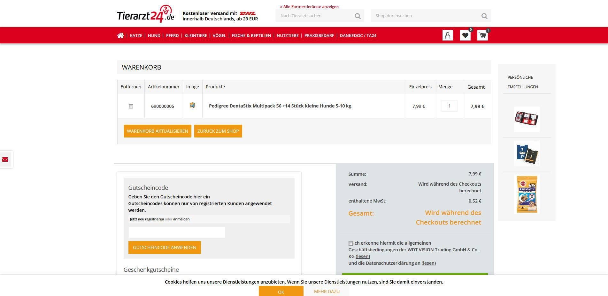Click the DentaStix product image thumbnail
Screen dimensions: 608x296
(192, 105)
